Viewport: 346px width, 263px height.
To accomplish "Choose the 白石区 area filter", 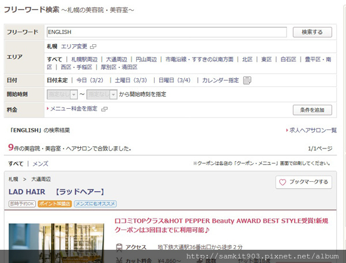I will (288, 59).
